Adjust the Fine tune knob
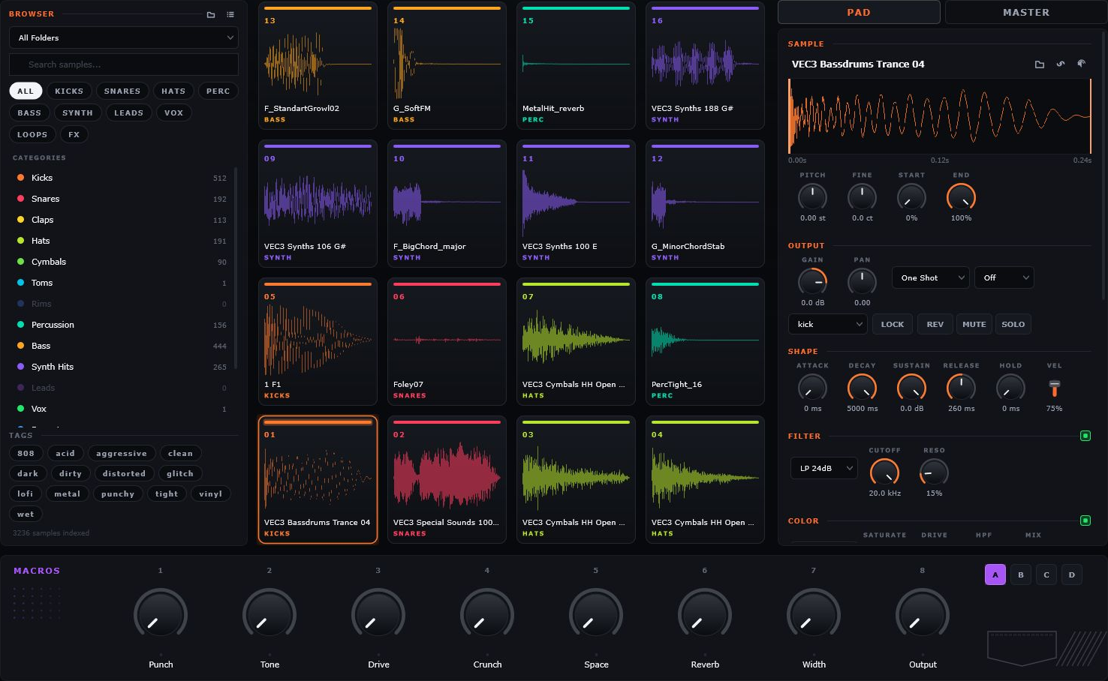 tap(862, 197)
